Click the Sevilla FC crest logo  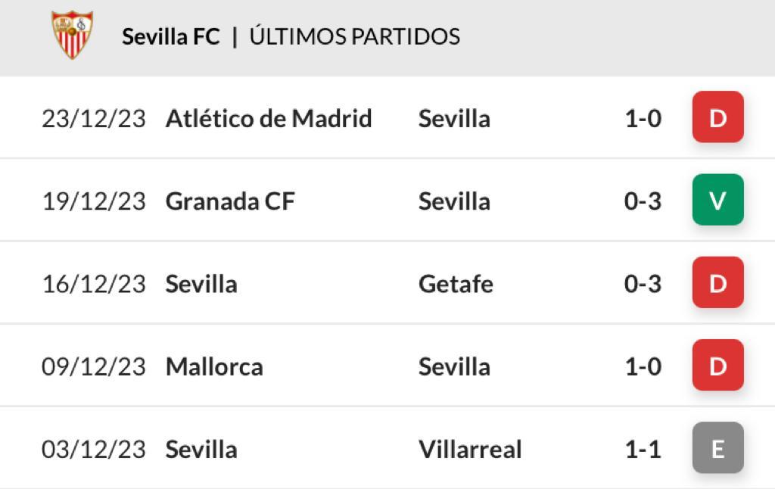pos(73,35)
